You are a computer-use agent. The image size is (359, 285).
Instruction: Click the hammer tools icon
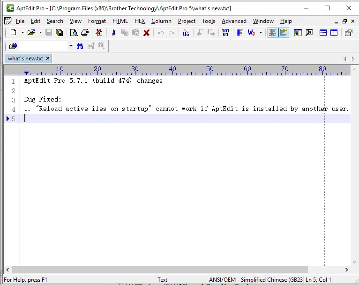(309, 32)
